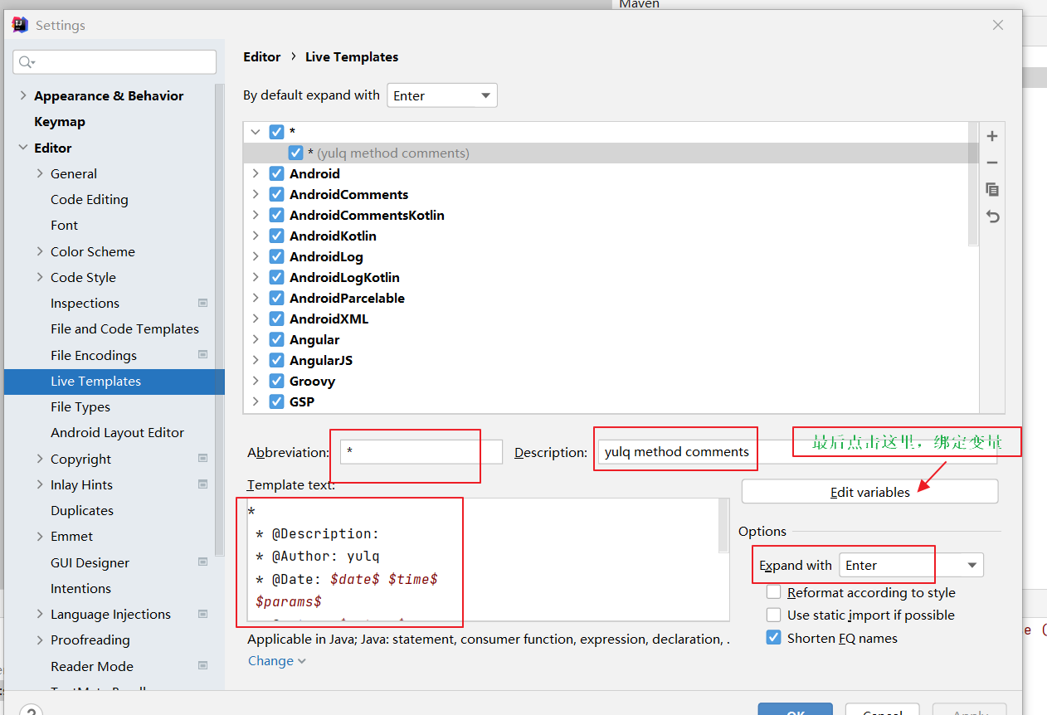This screenshot has width=1047, height=715.
Task: Click the project-level icon next to Inlay Hints
Action: pos(203,484)
